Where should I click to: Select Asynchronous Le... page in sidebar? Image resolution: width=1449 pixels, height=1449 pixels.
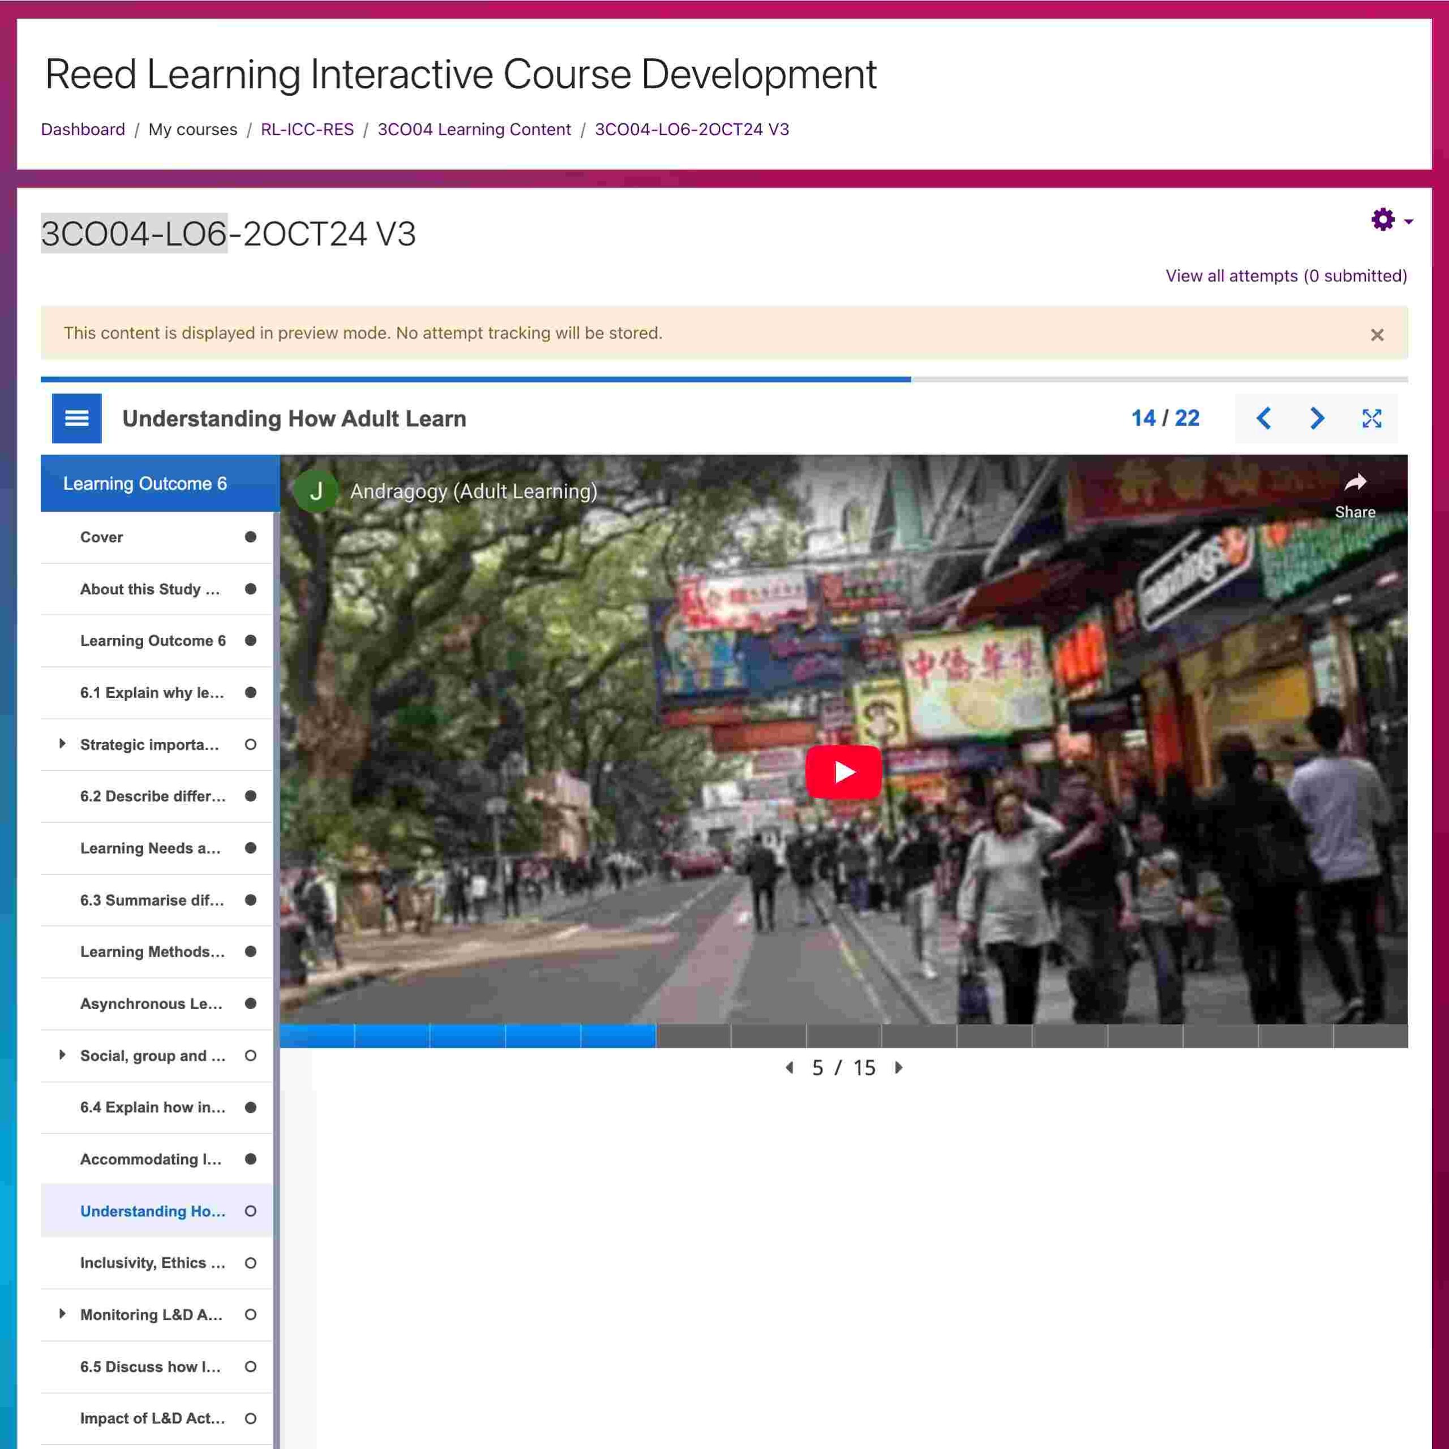(152, 1004)
